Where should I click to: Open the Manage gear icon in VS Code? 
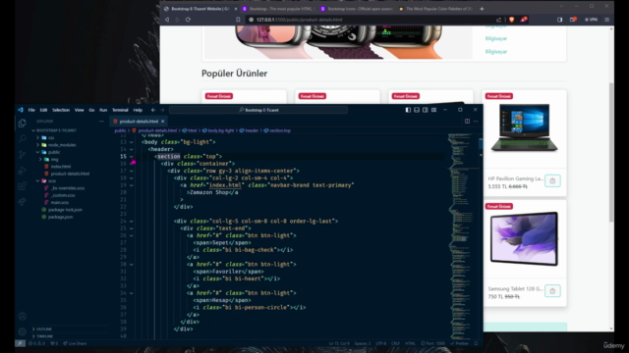pos(22,331)
